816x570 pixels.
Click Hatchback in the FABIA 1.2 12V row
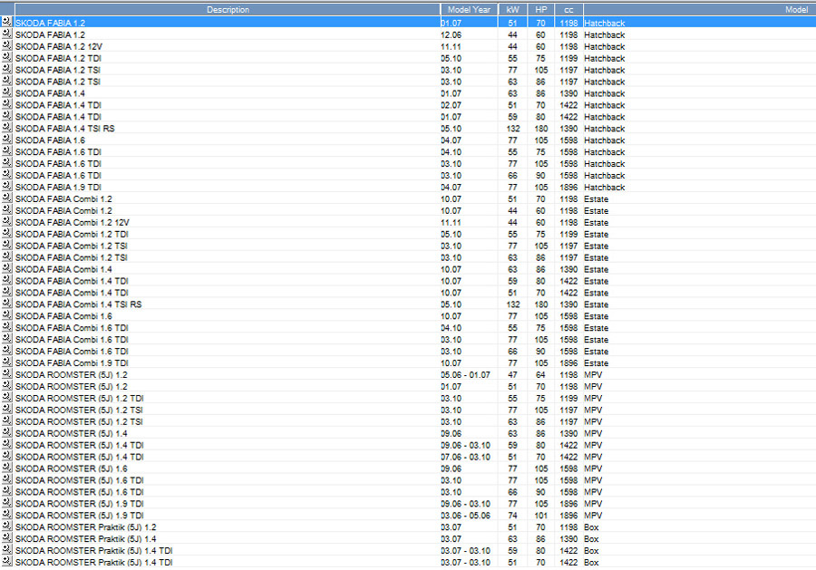[x=605, y=47]
